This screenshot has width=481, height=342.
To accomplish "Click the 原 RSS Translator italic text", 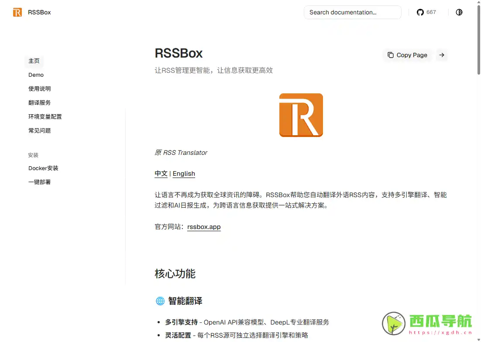I will pos(181,153).
